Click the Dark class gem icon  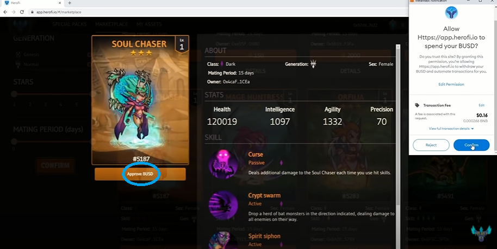(222, 64)
